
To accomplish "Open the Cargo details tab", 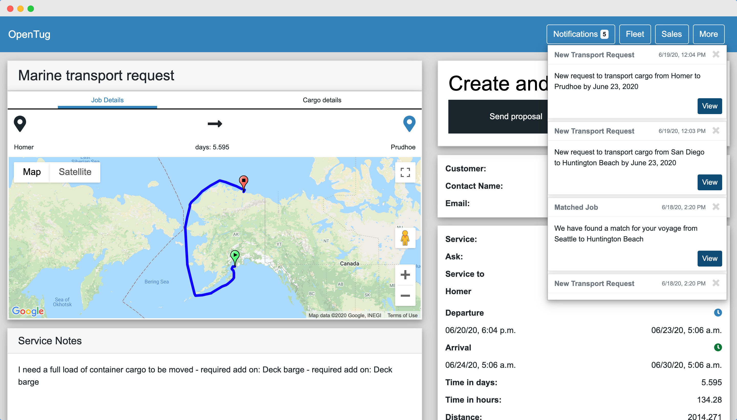I will pos(322,100).
